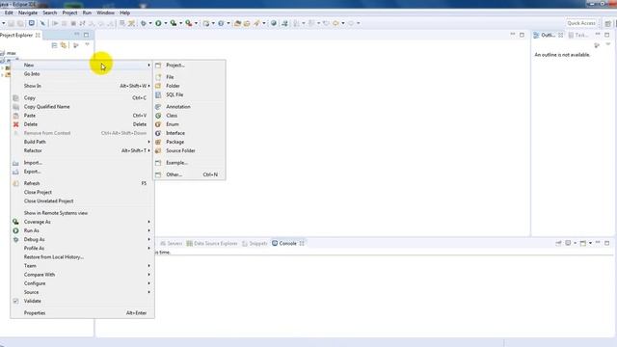
Task: Choose Class in the New submenu
Action: [x=189, y=116]
